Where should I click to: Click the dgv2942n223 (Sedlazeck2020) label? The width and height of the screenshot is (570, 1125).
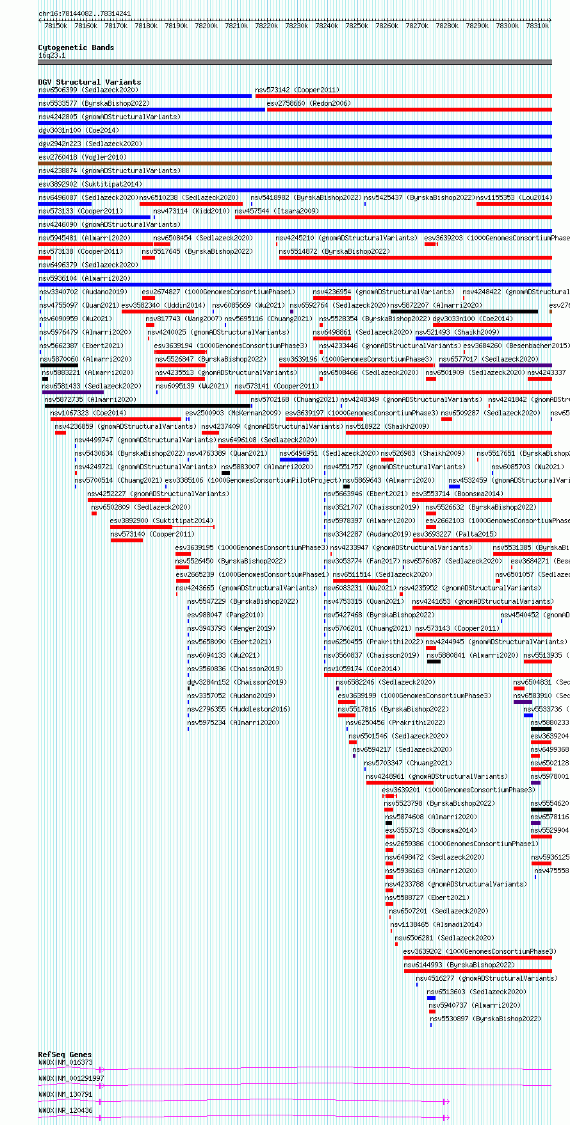[90, 144]
